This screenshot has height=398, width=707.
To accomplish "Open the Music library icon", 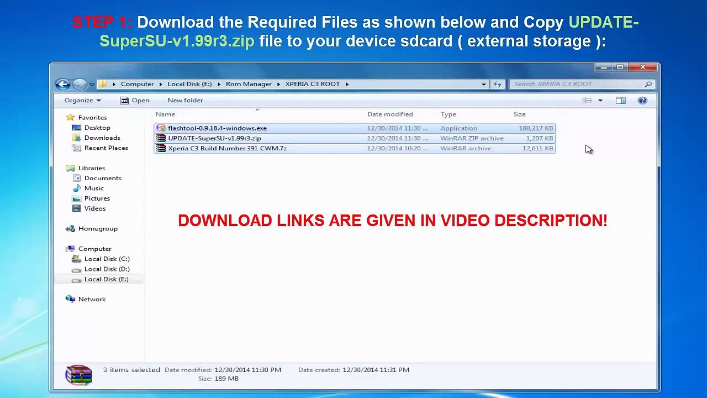I will point(77,188).
